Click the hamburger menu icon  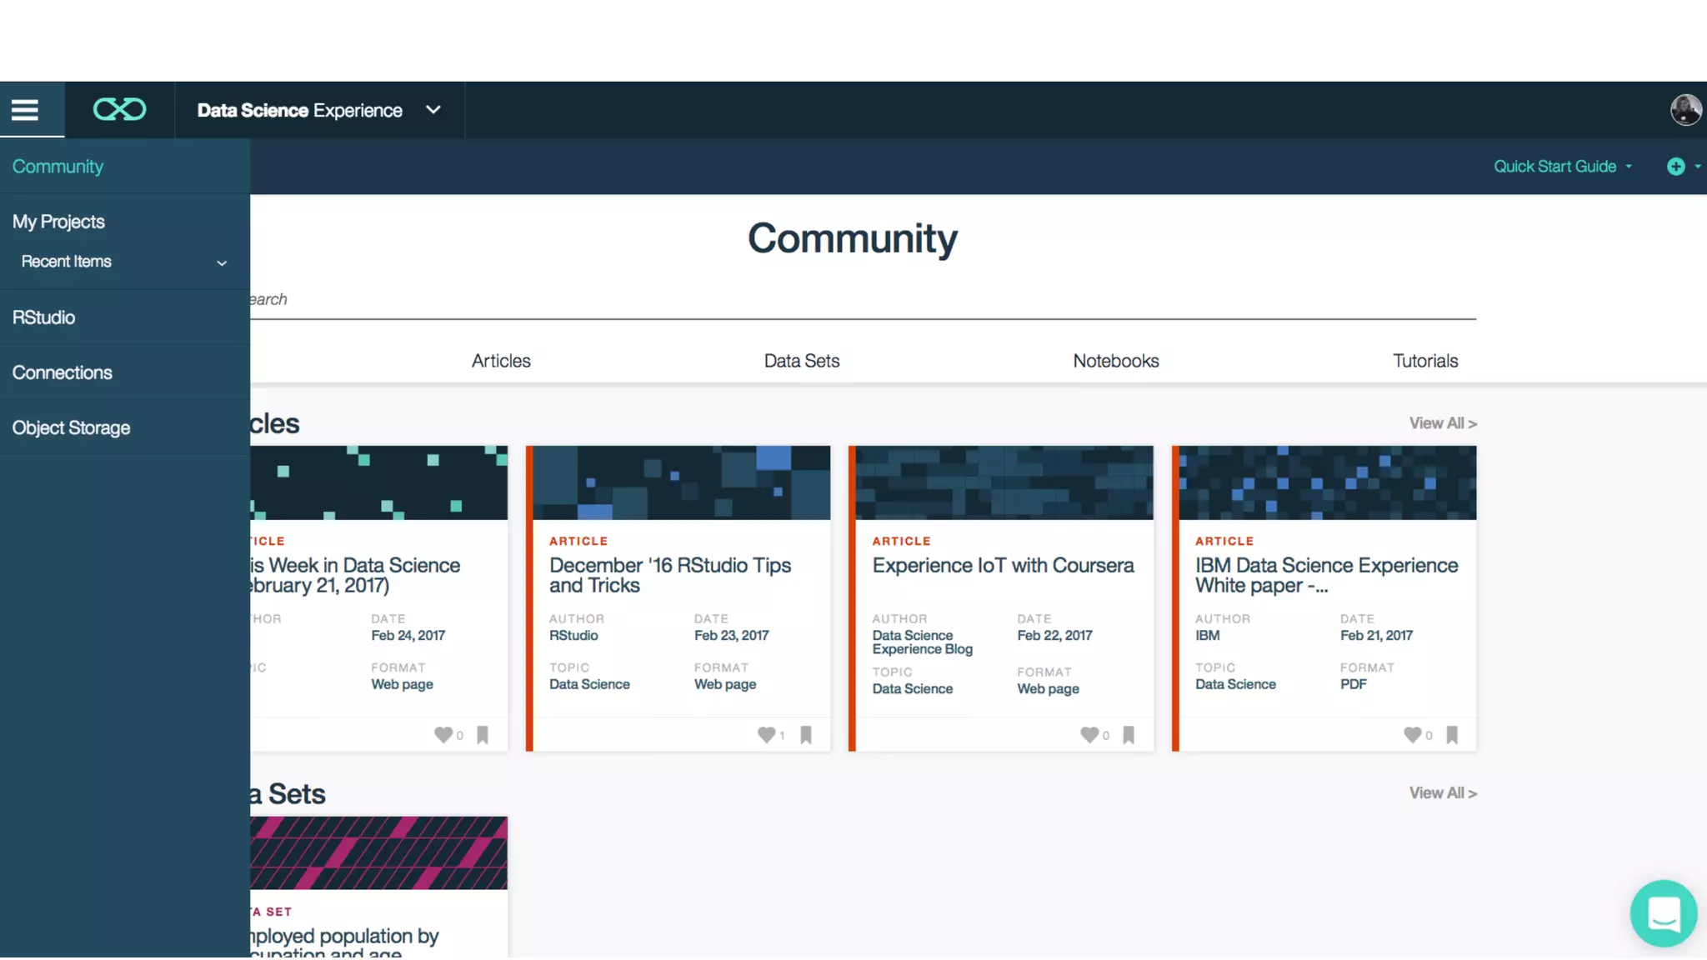pyautogui.click(x=25, y=110)
